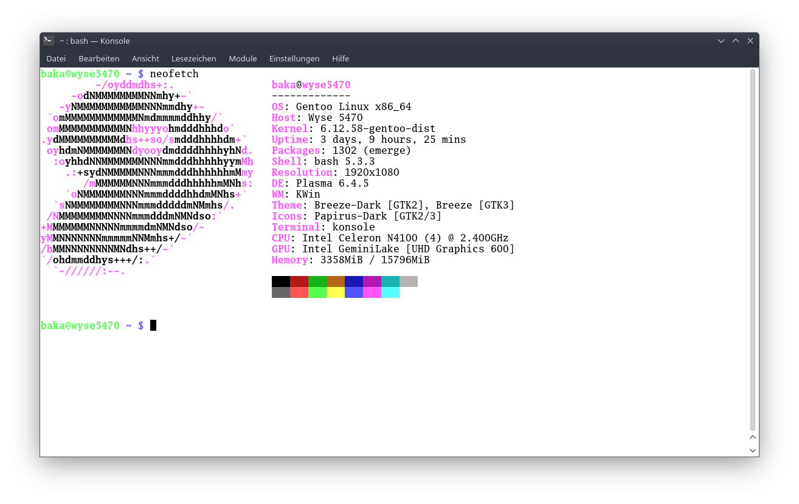Viewport: 799px width, 504px height.
Task: Click the 'DE: Plasma 6.4.5' line
Action: [x=320, y=184]
